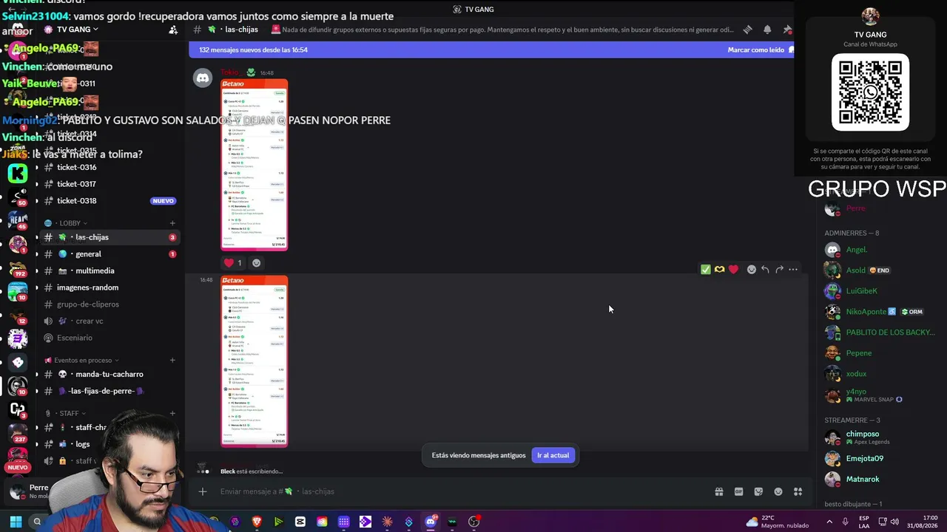Create an event in Eventos en proceso category

point(172,361)
